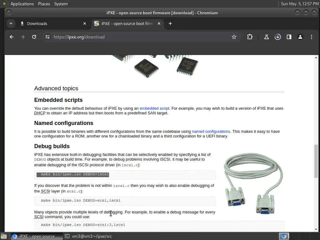Click the Named configurations heading
320x240 pixels.
pos(64,123)
